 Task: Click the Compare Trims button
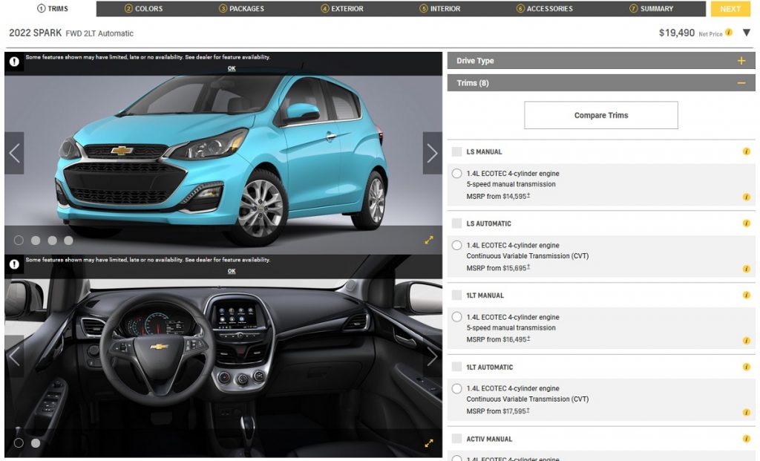point(601,115)
